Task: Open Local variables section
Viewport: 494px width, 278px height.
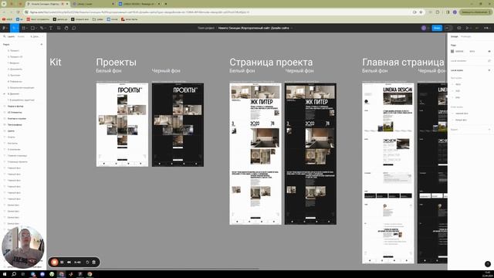Action: (x=458, y=61)
